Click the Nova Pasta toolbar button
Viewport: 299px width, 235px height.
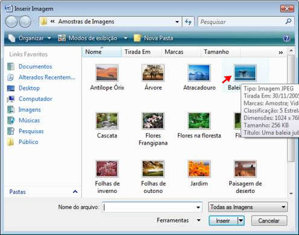tap(154, 38)
